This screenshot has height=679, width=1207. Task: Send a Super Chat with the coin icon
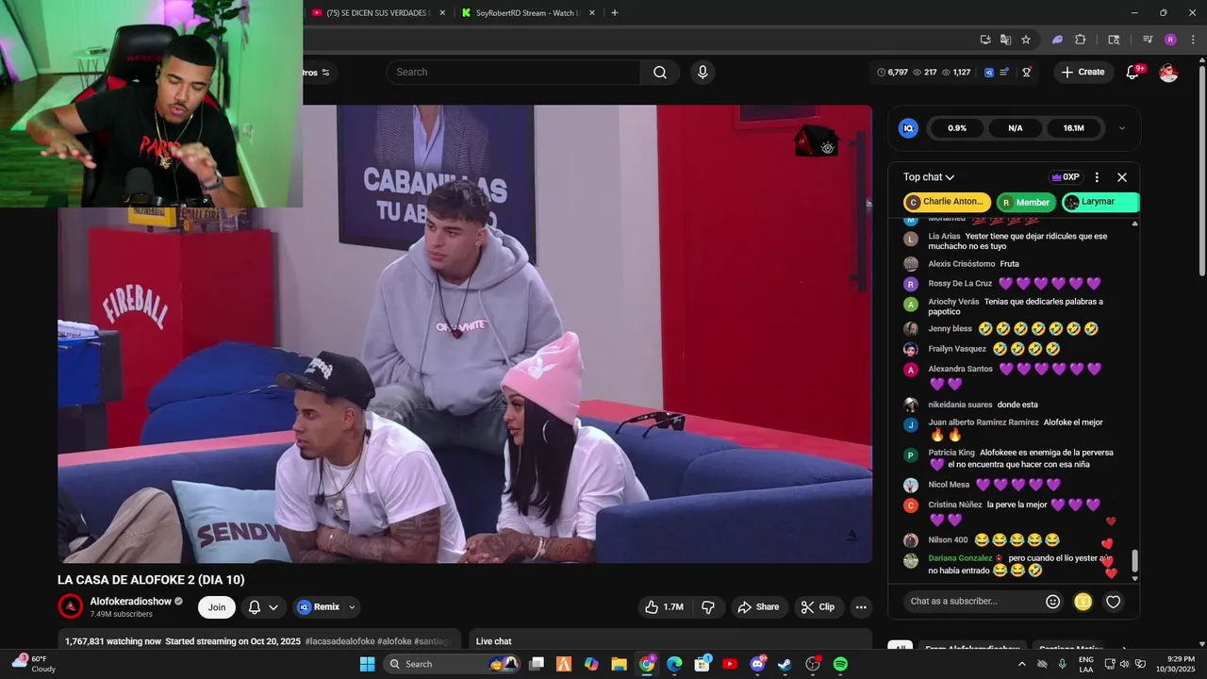coord(1083,602)
